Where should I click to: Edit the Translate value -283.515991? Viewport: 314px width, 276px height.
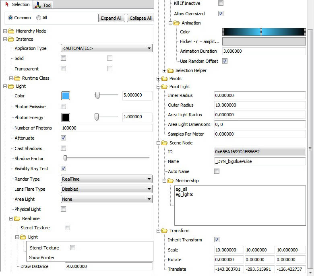coord(260,269)
